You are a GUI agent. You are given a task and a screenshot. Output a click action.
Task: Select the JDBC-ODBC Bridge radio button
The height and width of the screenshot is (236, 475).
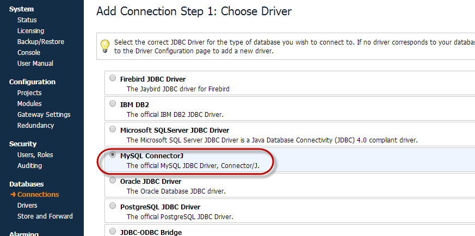pos(113,232)
